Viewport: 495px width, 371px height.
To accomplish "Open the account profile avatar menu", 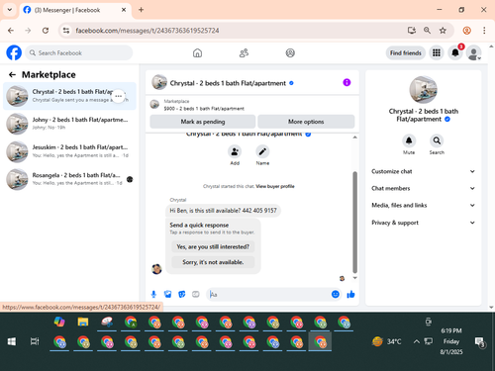I will coord(473,52).
